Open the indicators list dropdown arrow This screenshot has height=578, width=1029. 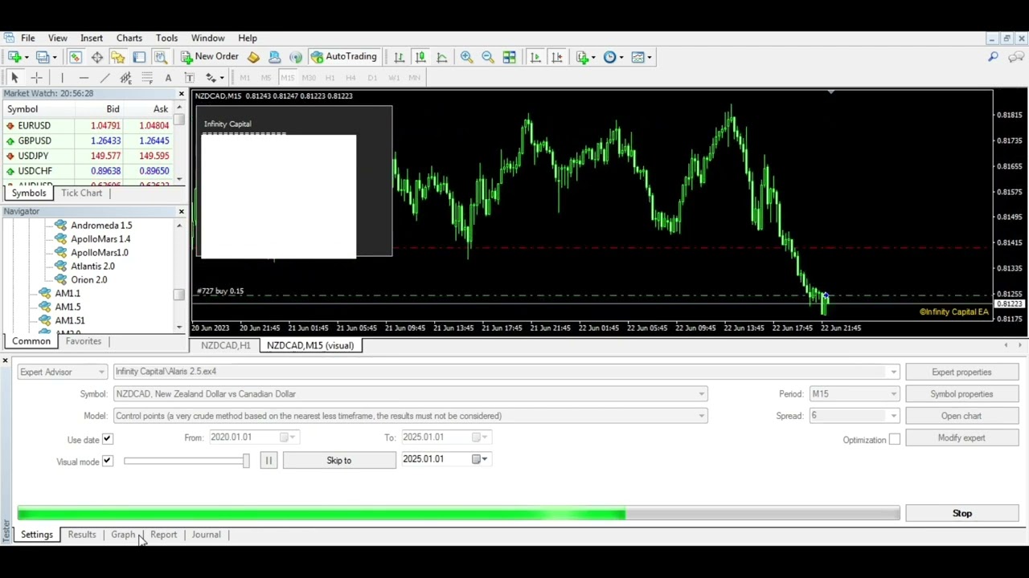[593, 57]
